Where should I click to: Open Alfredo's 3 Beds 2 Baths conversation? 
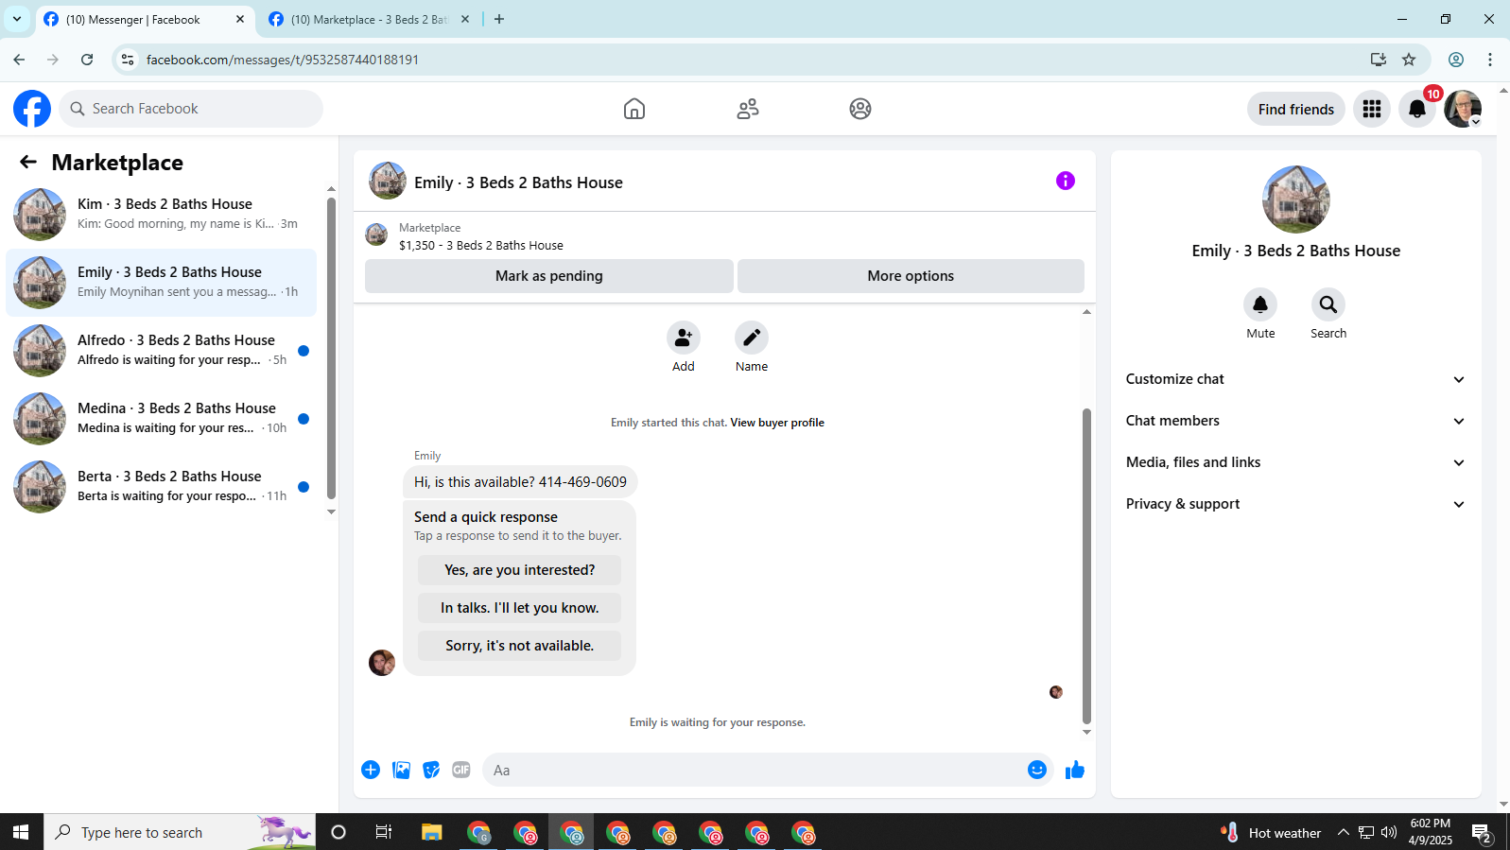tap(162, 351)
